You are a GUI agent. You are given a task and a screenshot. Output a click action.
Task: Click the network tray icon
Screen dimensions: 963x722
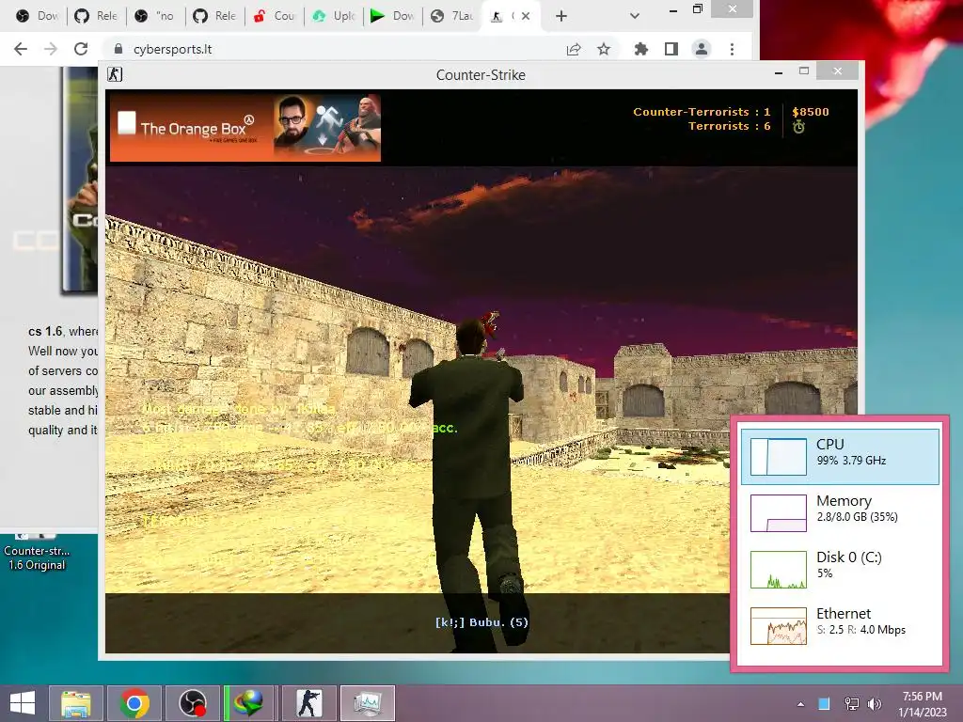(852, 703)
